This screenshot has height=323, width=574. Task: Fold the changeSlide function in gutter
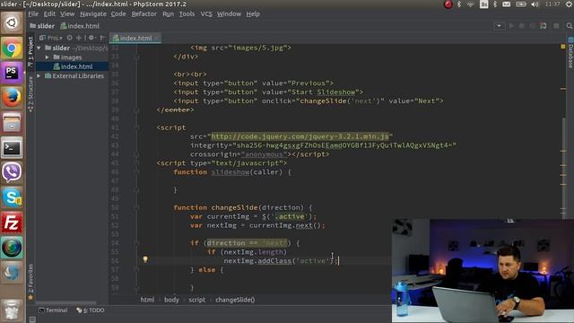tap(136, 207)
